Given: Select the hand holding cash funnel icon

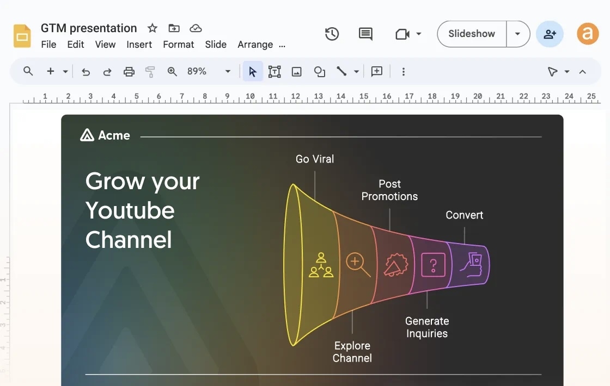Looking at the screenshot, I should [471, 264].
